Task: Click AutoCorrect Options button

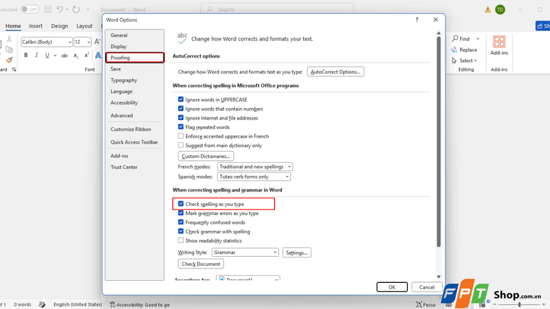Action: point(335,71)
